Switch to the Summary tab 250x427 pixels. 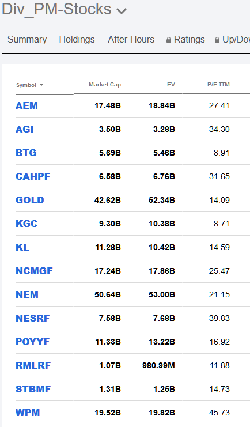[27, 40]
